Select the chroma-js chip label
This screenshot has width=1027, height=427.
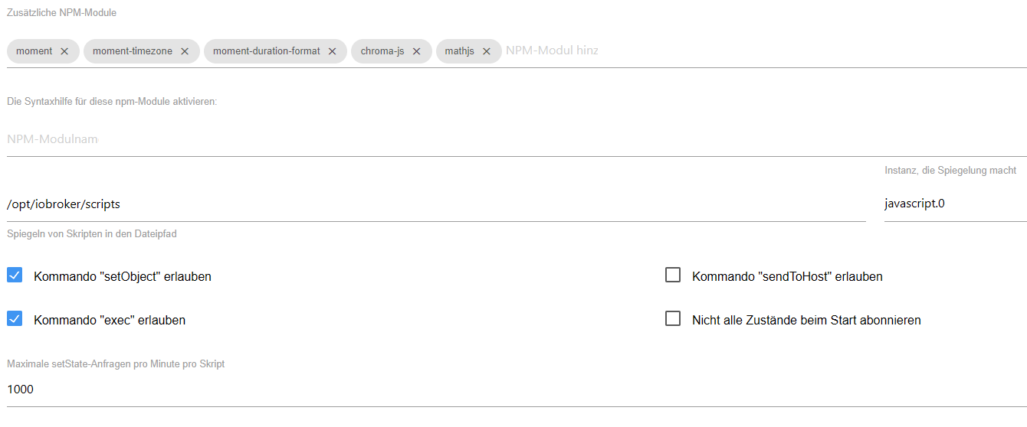[382, 51]
